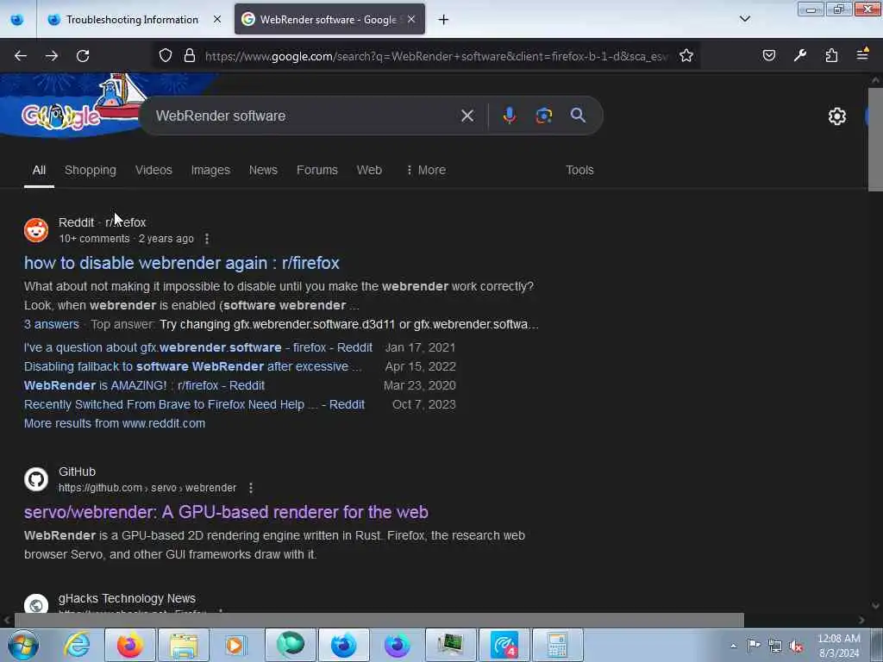
Task: Open 'servo/webrender: A GPU-based renderer' result
Action: tap(226, 512)
